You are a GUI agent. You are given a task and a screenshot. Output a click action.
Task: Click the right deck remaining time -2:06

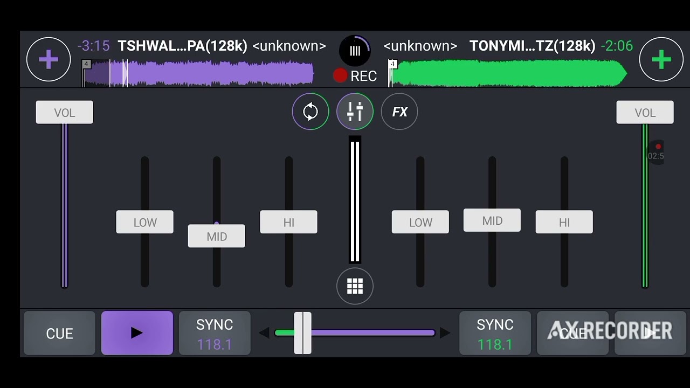point(616,46)
